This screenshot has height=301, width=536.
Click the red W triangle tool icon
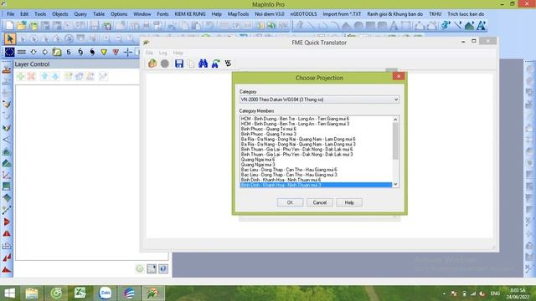click(x=116, y=52)
